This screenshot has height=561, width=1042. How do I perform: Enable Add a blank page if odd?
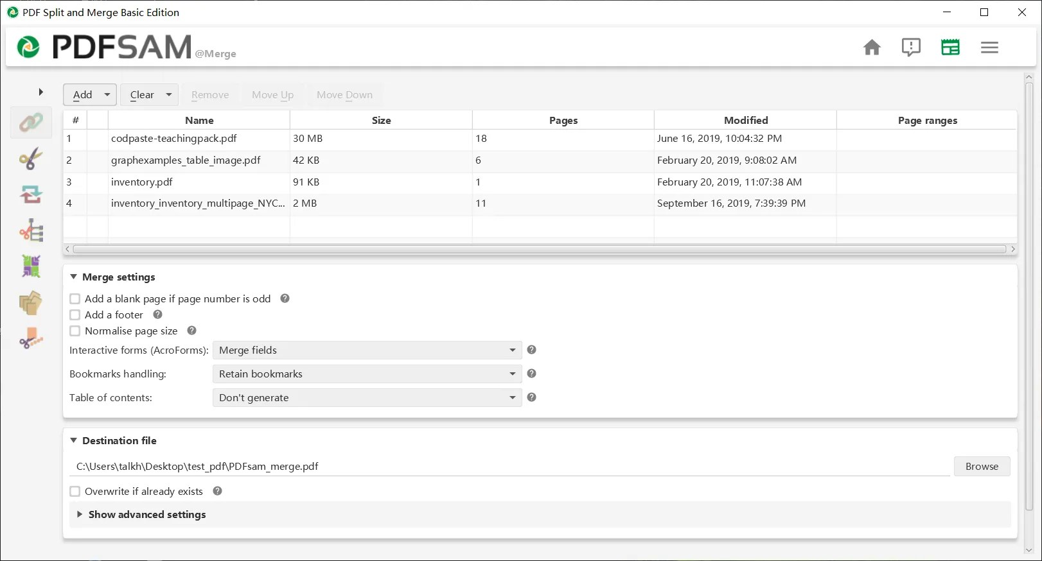75,299
